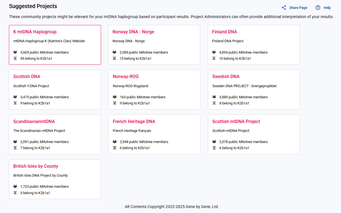341x213 pixels.
Task: Click Sweden DNA PROJECT - Sverigeprojektet text
Action: point(244,86)
